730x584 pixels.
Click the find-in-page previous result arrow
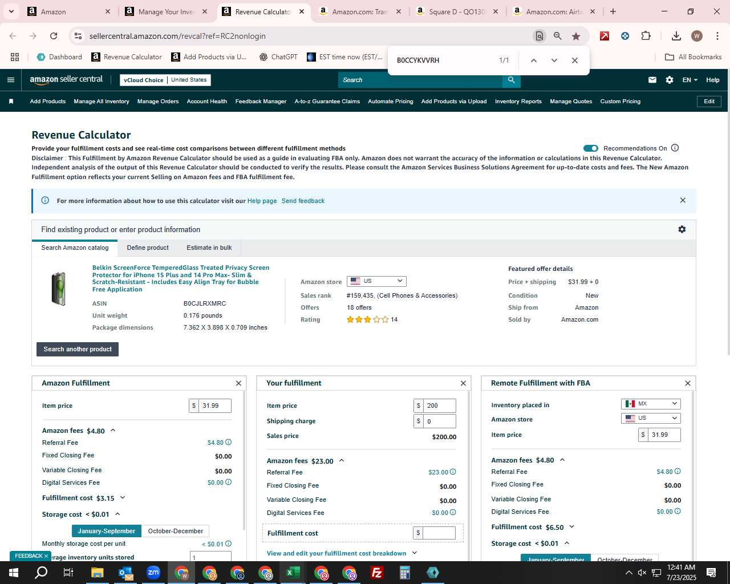click(x=533, y=60)
